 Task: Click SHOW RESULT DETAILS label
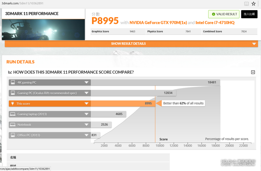click(128, 44)
